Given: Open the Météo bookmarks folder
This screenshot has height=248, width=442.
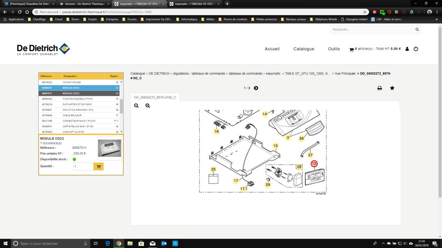Looking at the screenshot, I should [x=208, y=19].
